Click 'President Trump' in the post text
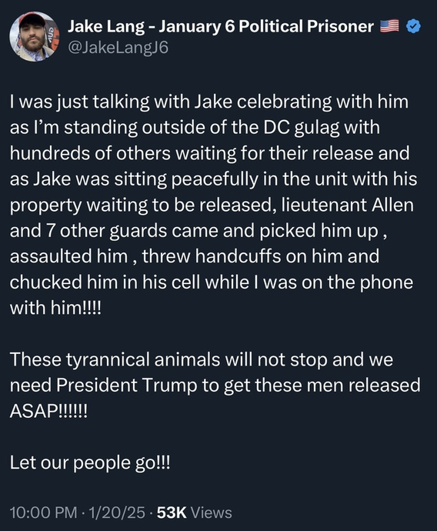The width and height of the screenshot is (437, 531). click(126, 385)
